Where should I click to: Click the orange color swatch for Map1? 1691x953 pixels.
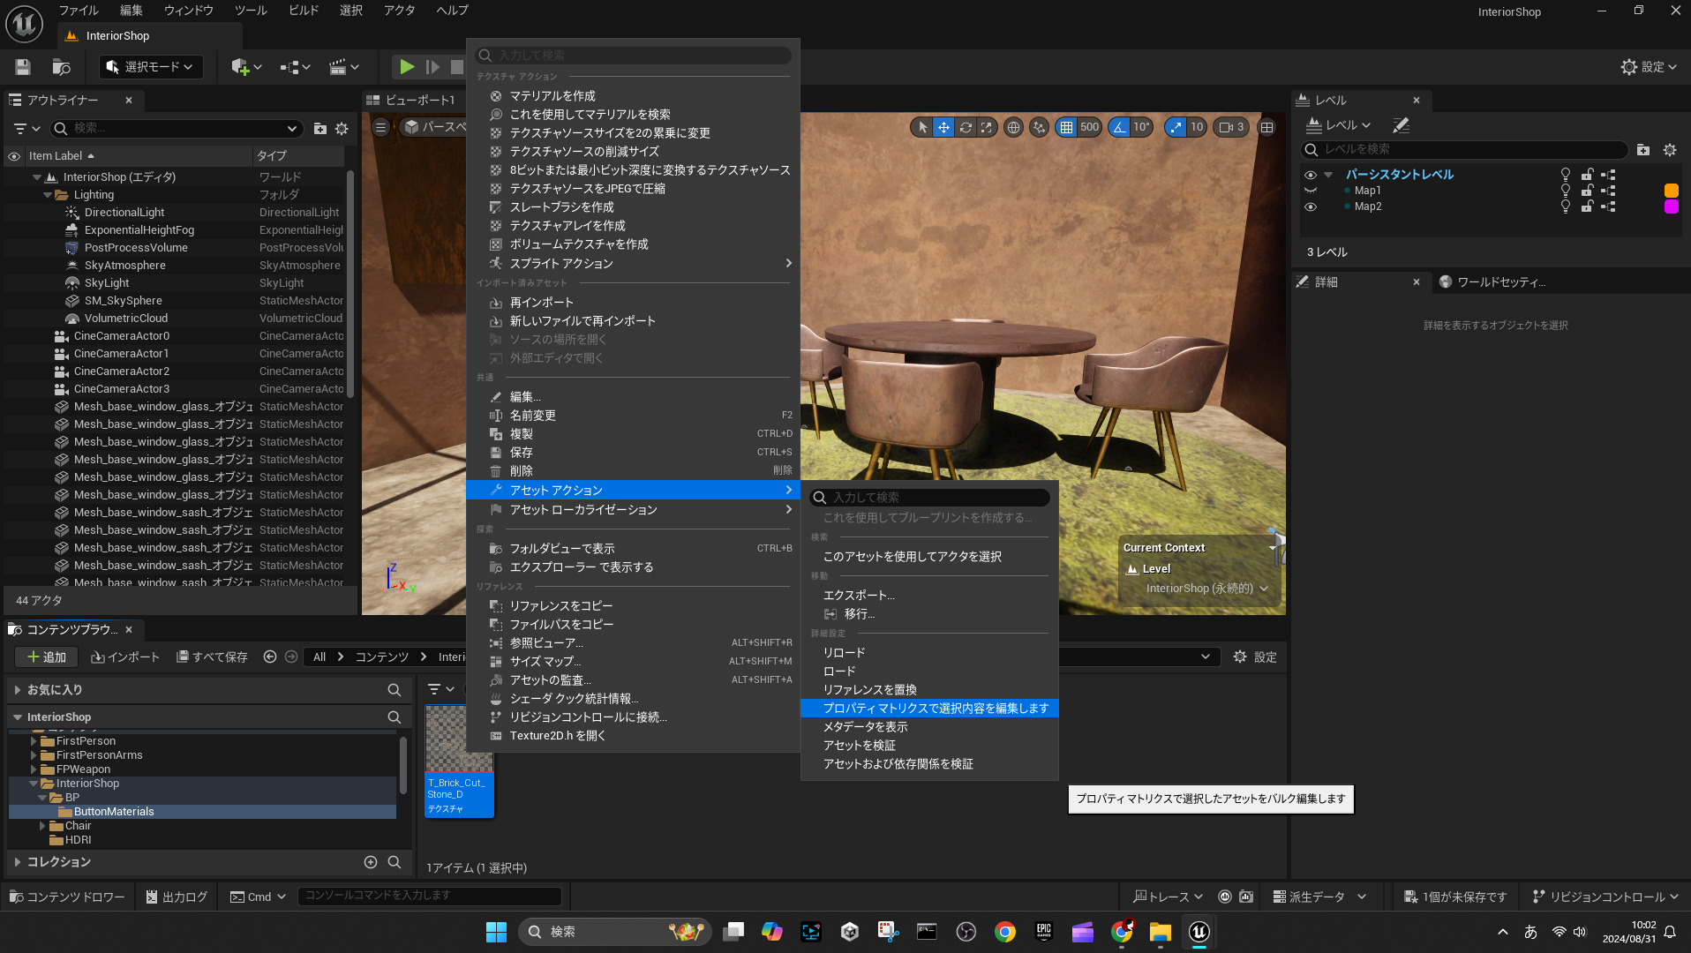coord(1671,191)
